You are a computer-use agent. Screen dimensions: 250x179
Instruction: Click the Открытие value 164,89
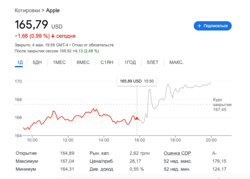tap(67, 153)
